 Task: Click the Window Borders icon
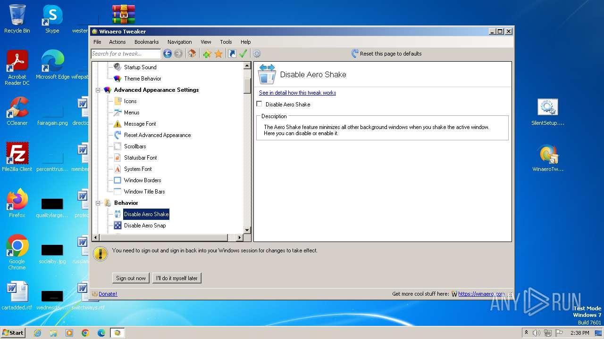pyautogui.click(x=117, y=180)
